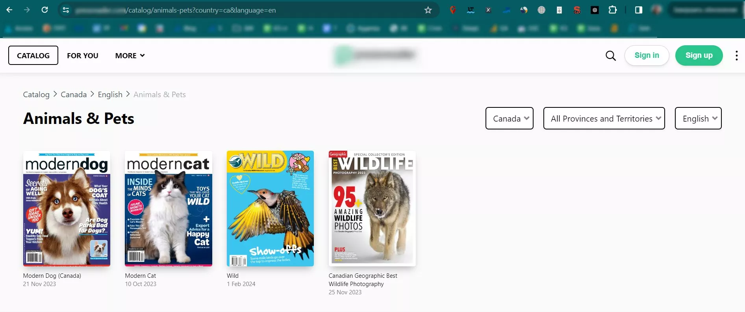Switch to the FOR YOU tab
The image size is (745, 312).
[83, 55]
